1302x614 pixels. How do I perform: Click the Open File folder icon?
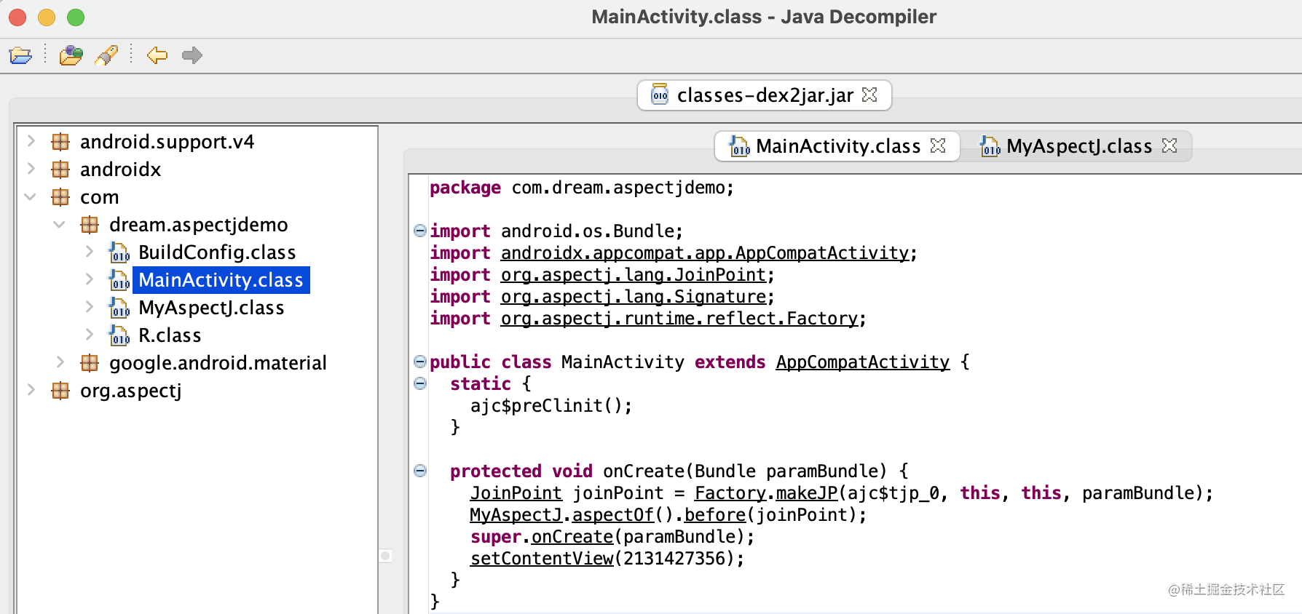[x=20, y=55]
